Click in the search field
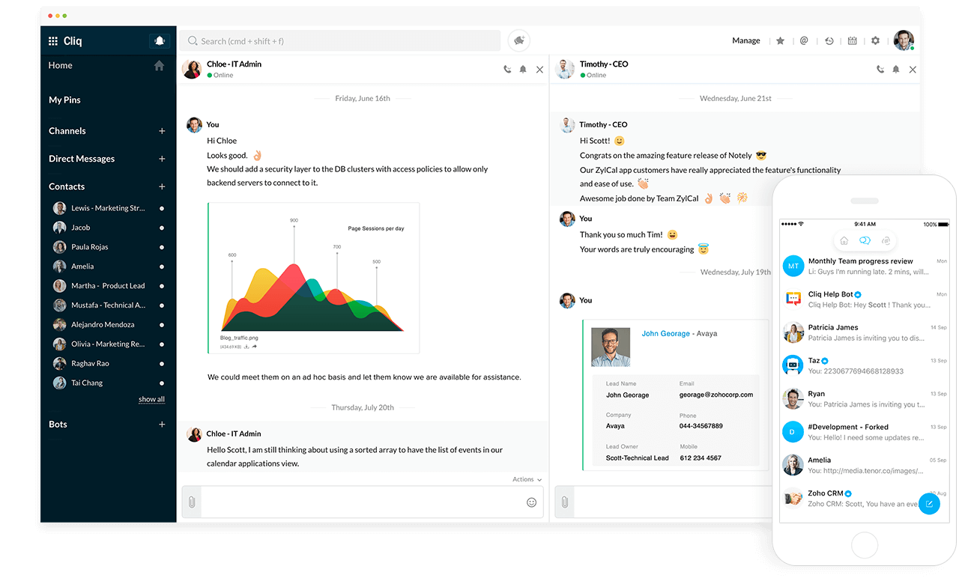Image resolution: width=959 pixels, height=584 pixels. pos(339,40)
